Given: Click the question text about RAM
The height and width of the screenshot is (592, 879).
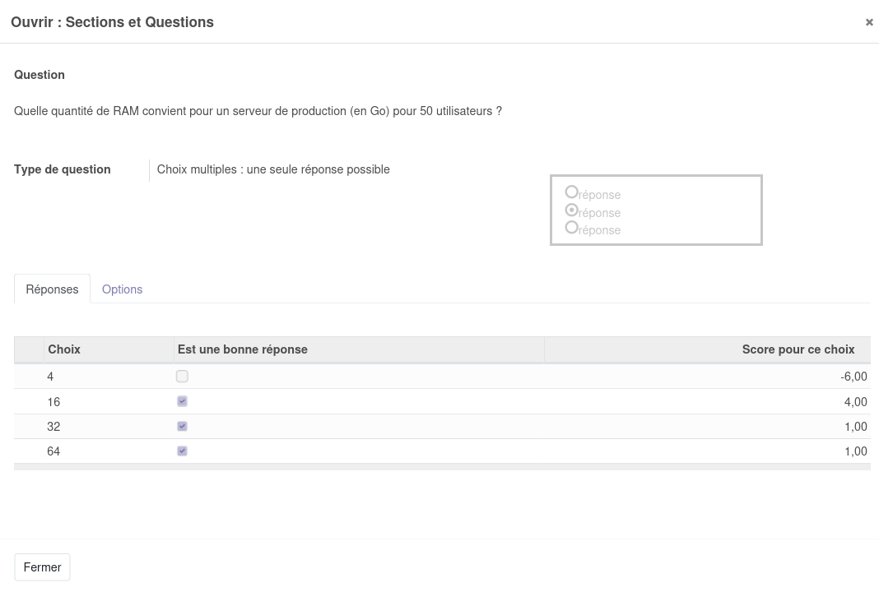Looking at the screenshot, I should coord(258,111).
